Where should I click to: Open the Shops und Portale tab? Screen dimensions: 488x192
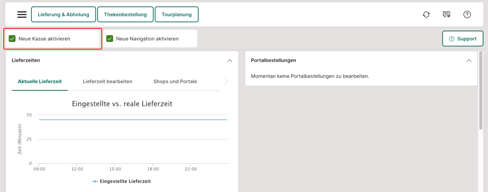(x=175, y=81)
